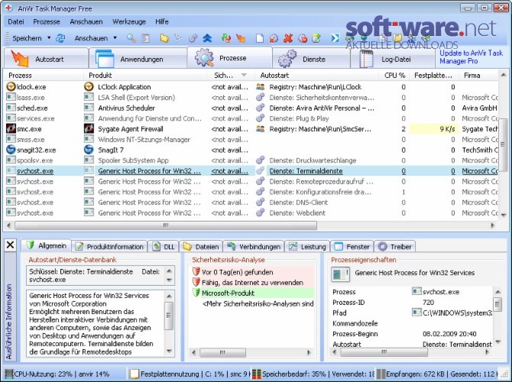Click the red X toolbar icon
The height and width of the screenshot is (382, 512).
288,38
